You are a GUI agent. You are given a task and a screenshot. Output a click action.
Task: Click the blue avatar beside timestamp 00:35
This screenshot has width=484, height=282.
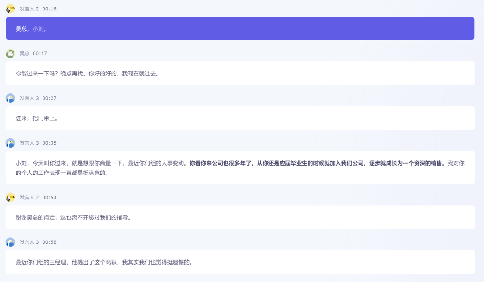coord(10,143)
